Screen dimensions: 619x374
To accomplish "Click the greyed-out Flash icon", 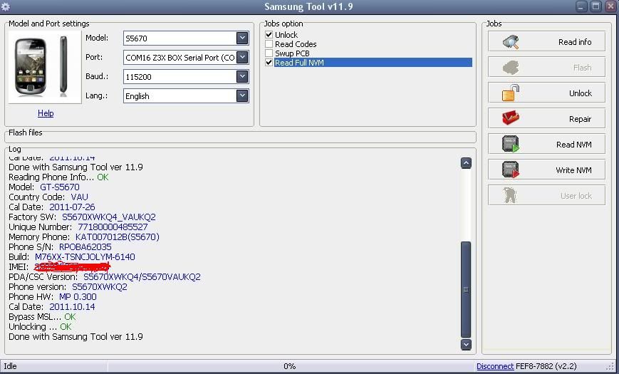I will click(x=511, y=68).
